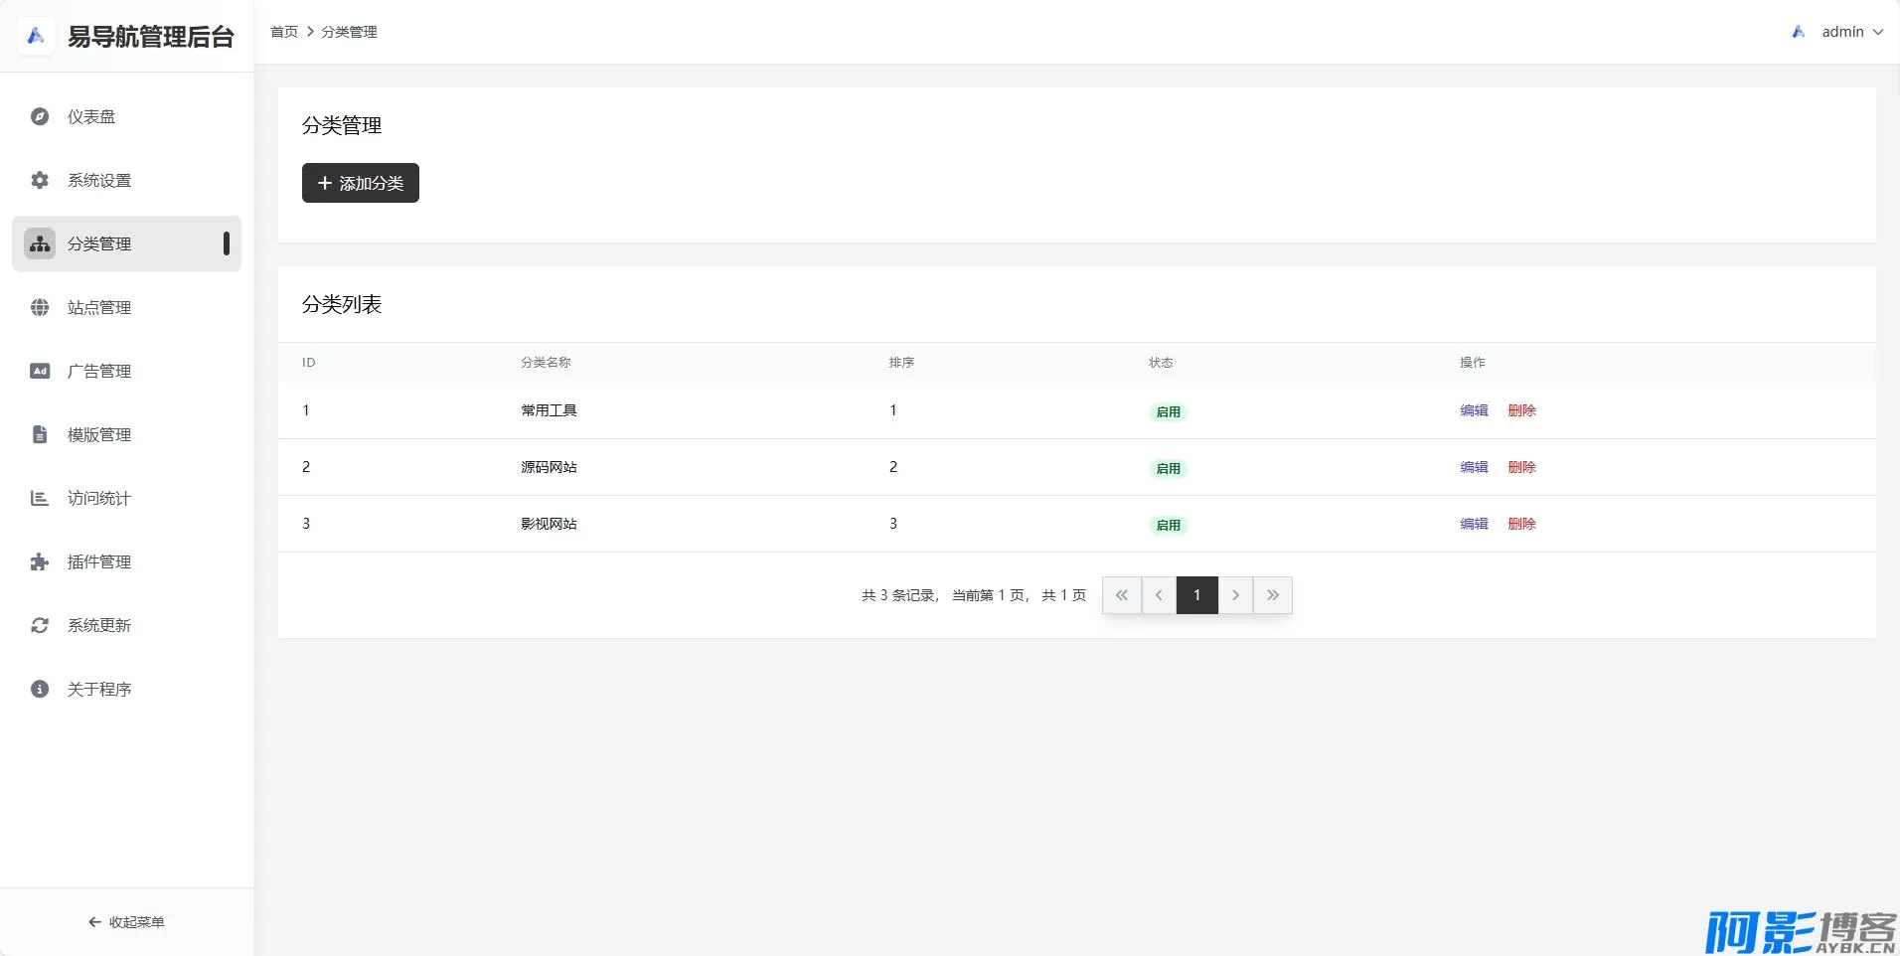Image resolution: width=1900 pixels, height=956 pixels.
Task: Select the template management document icon
Action: click(40, 434)
